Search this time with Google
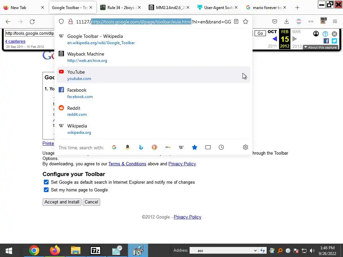 click(x=114, y=147)
